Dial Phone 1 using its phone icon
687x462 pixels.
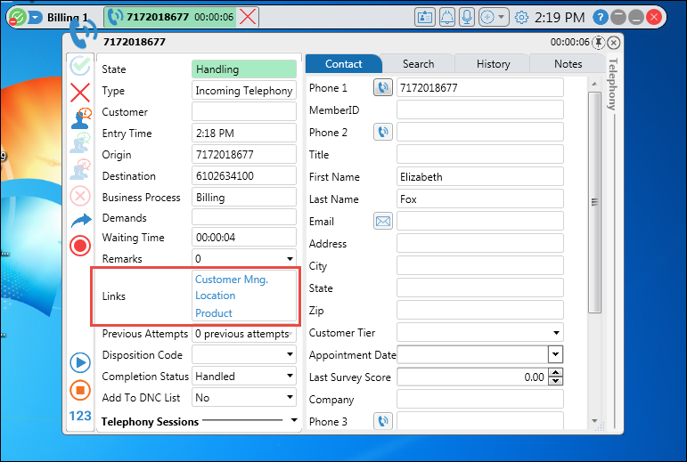click(x=383, y=87)
